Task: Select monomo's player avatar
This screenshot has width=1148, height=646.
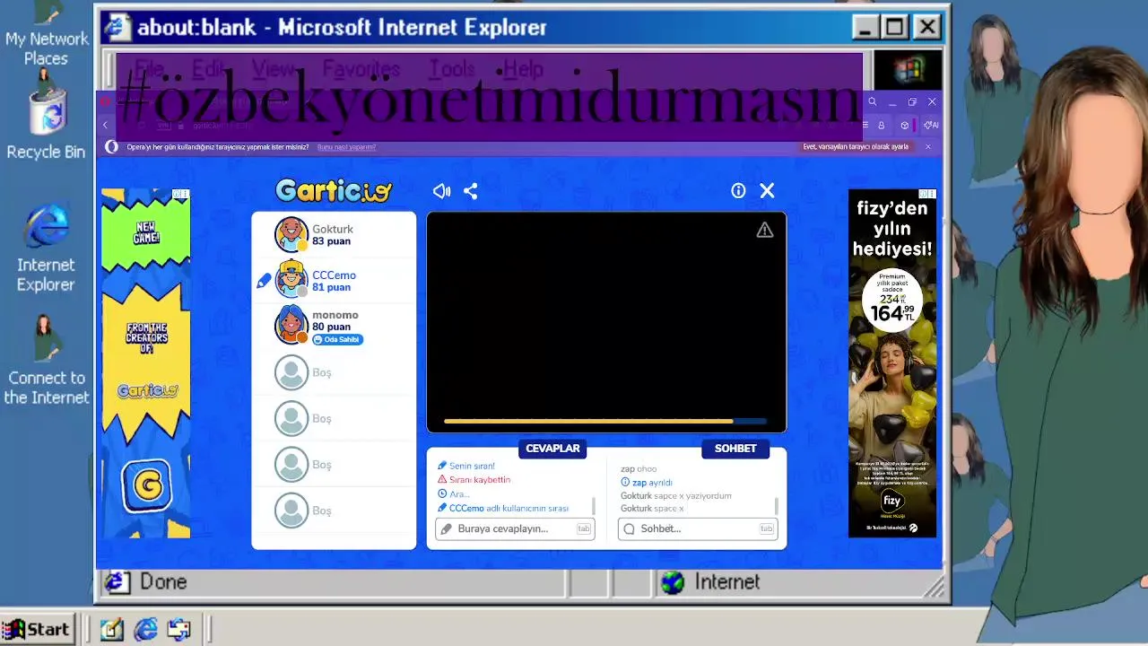Action: click(291, 325)
